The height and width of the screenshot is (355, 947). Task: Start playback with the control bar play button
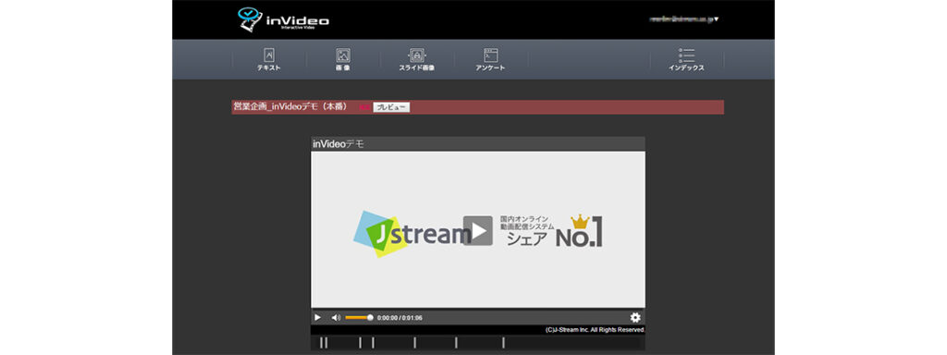pos(318,318)
